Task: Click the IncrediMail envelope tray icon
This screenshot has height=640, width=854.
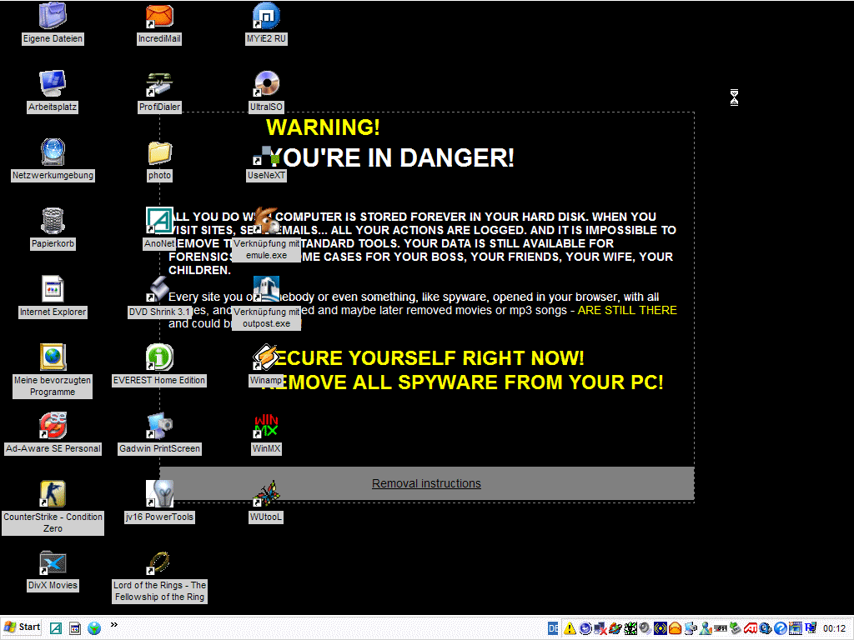Action: [676, 628]
